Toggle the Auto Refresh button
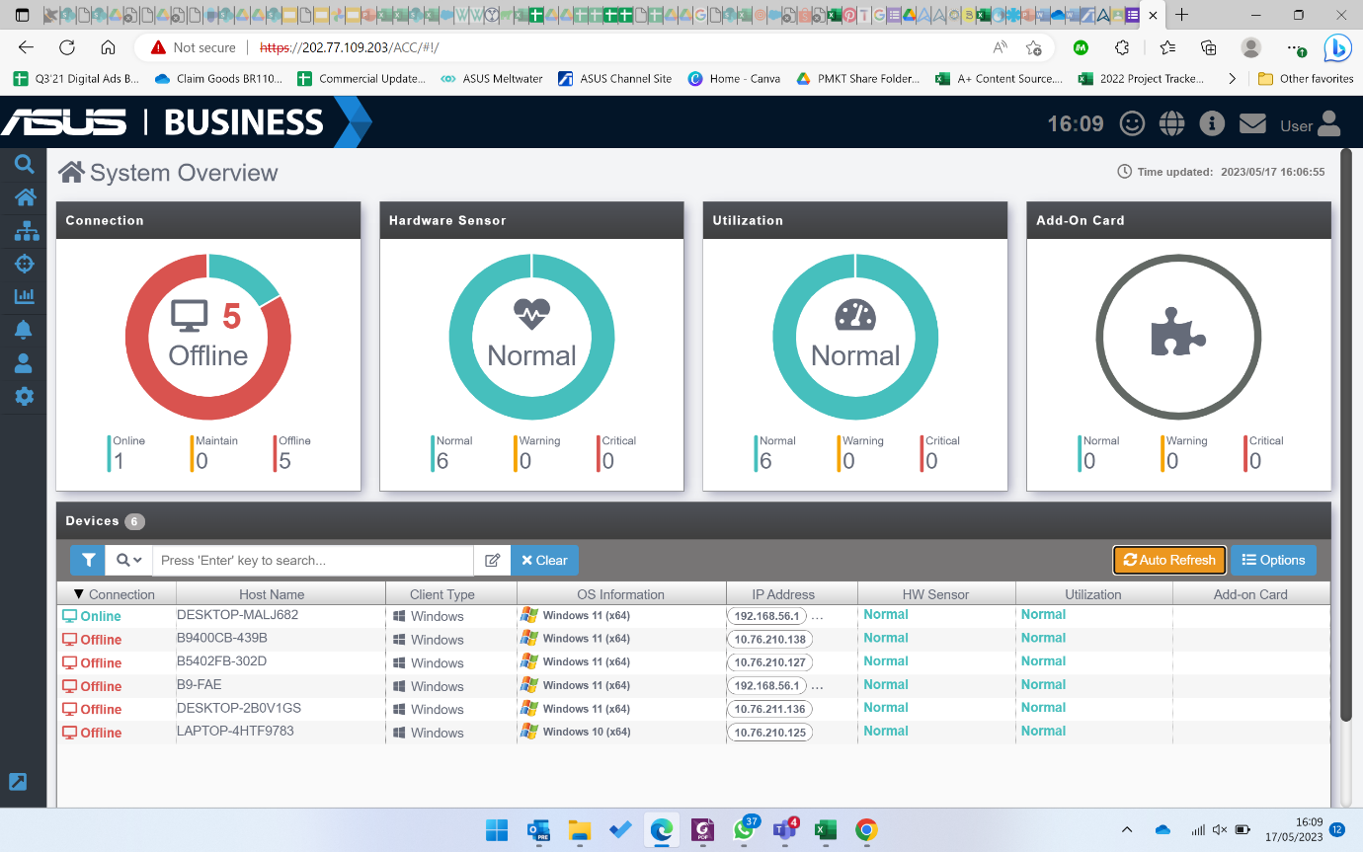 (x=1169, y=560)
